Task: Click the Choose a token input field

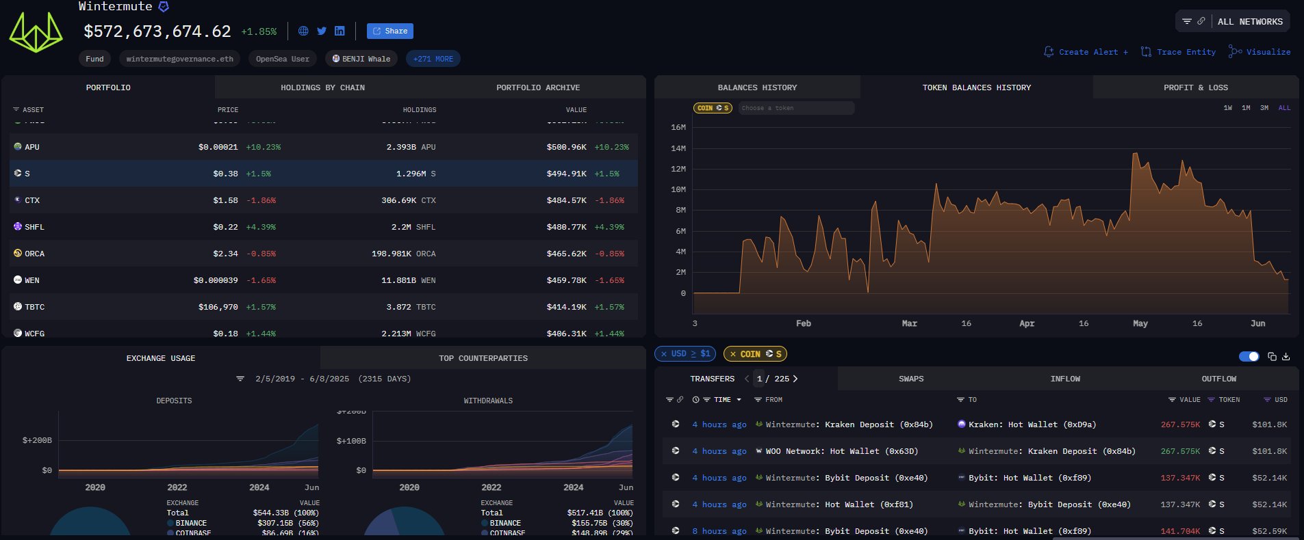Action: pos(796,108)
